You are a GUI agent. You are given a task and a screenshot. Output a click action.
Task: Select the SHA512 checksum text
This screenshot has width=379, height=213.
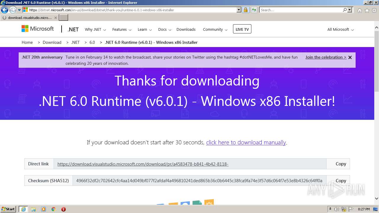[x=199, y=180]
